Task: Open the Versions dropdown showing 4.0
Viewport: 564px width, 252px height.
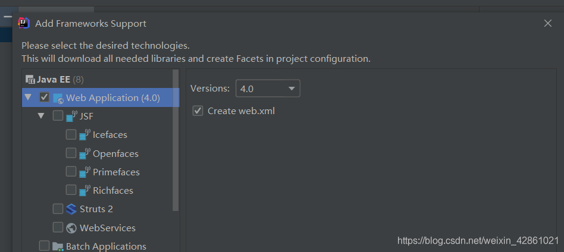Action: (268, 89)
